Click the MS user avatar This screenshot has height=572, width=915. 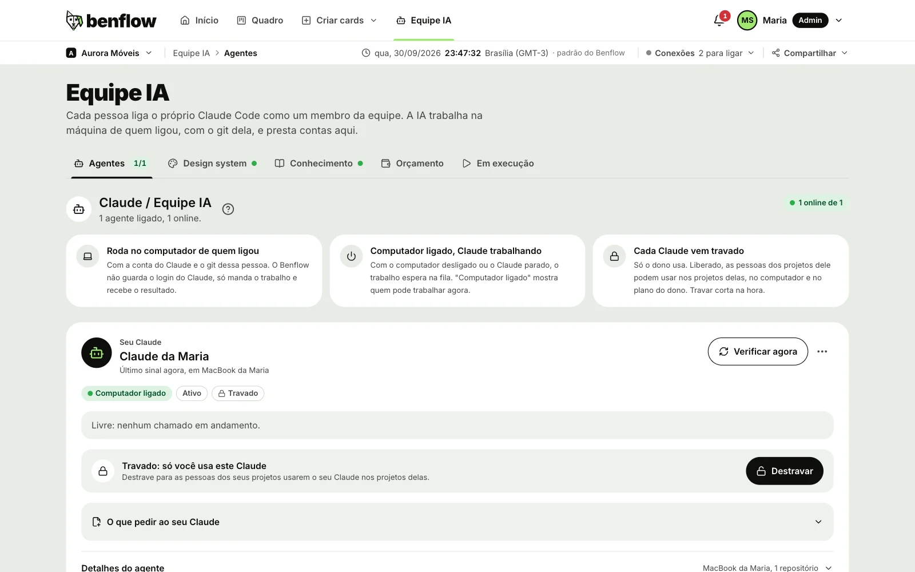pos(747,21)
